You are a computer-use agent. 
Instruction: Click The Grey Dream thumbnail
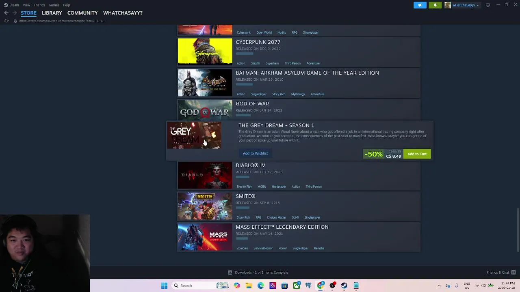coord(194,135)
